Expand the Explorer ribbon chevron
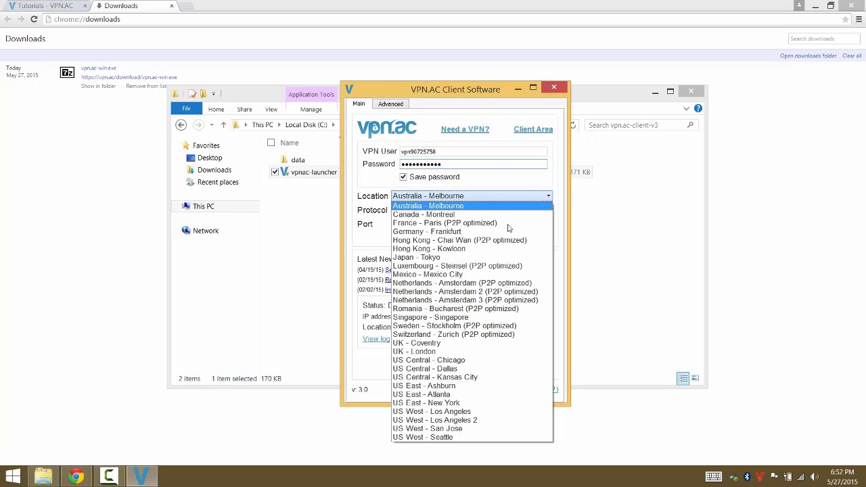This screenshot has width=866, height=487. (x=686, y=109)
